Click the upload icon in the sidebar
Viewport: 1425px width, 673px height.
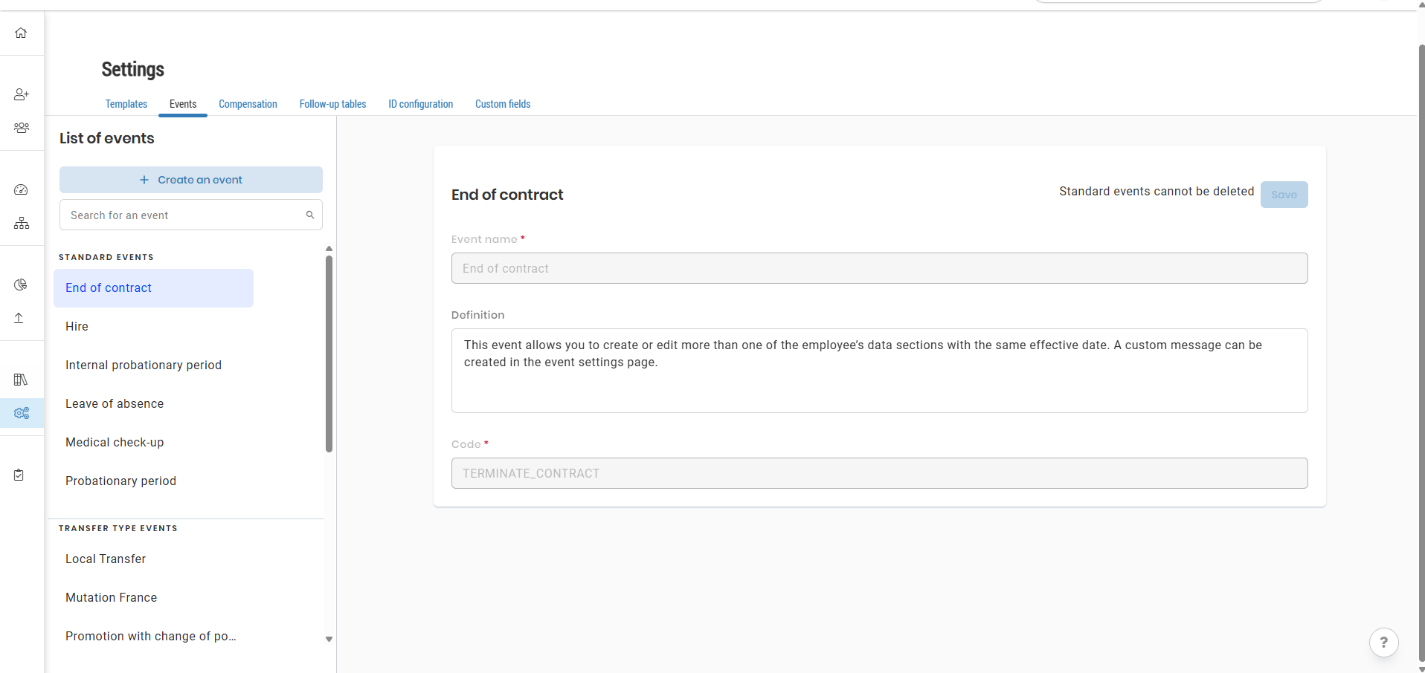(x=18, y=318)
